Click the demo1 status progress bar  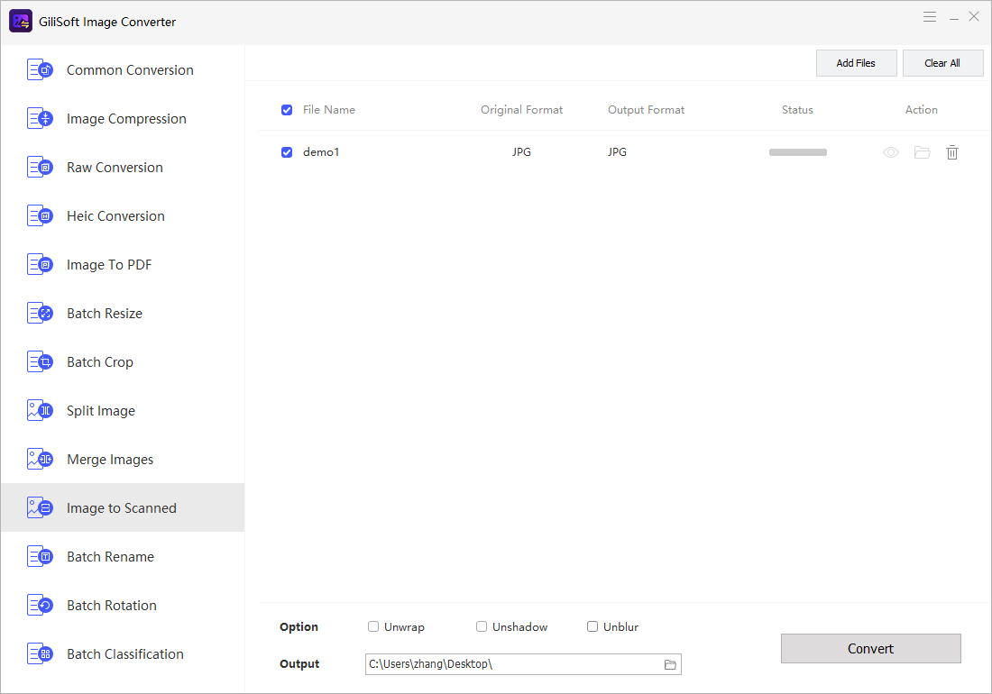tap(798, 152)
